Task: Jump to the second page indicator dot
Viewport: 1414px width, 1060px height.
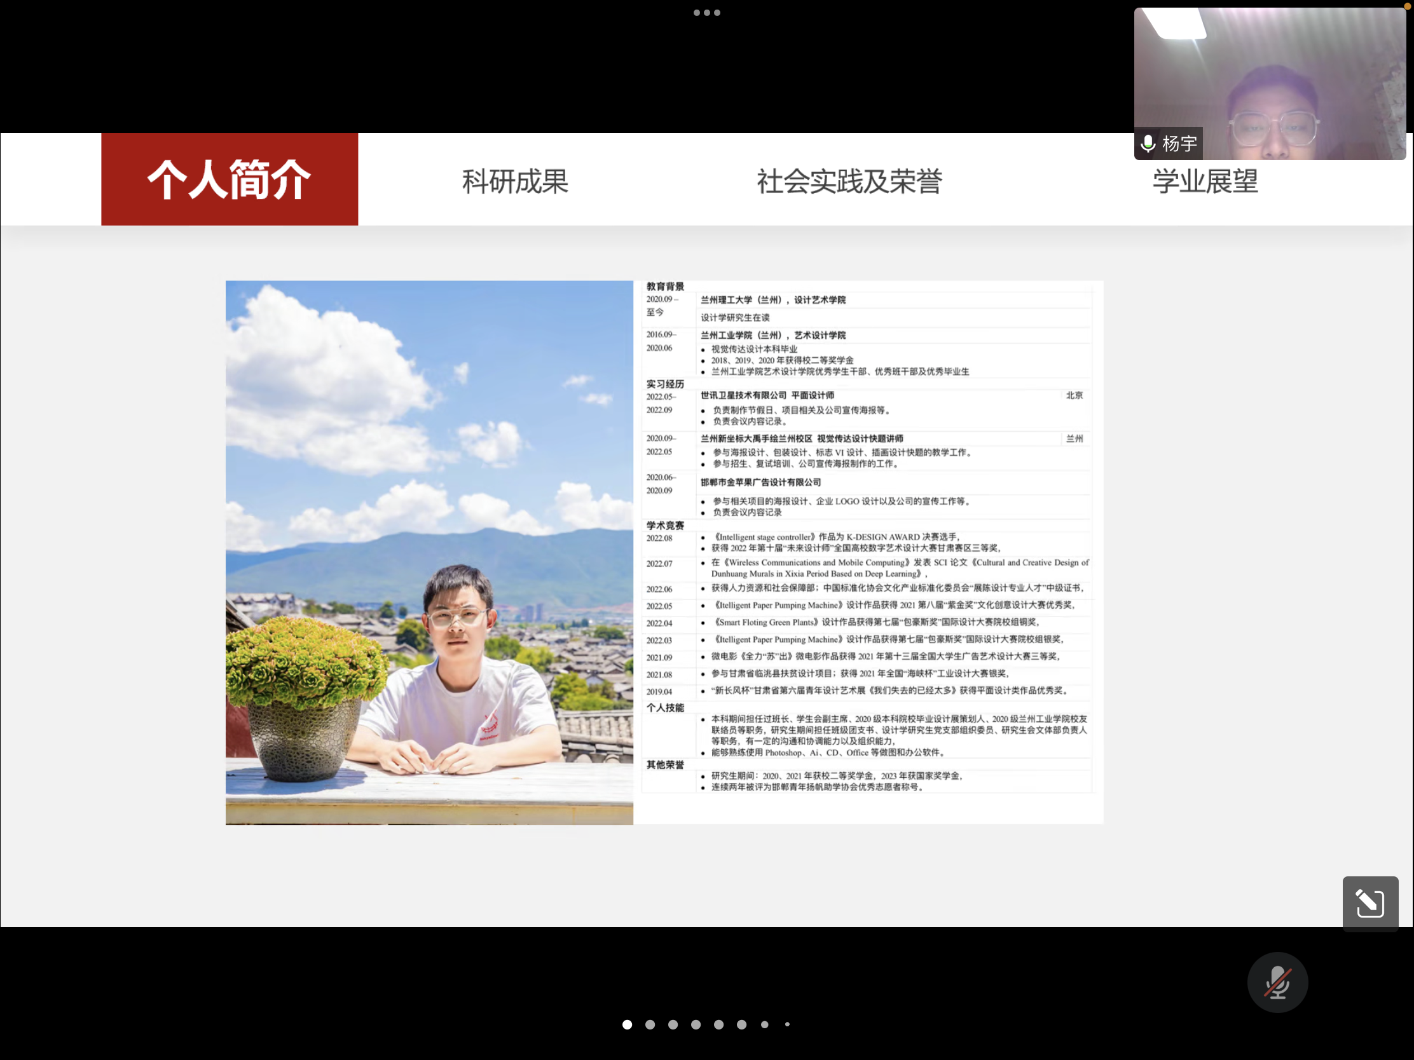Action: pos(650,1024)
